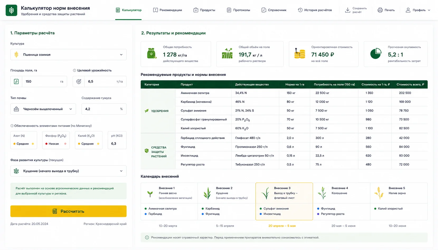Click Регион: Краснодарский край text

tap(105, 224)
